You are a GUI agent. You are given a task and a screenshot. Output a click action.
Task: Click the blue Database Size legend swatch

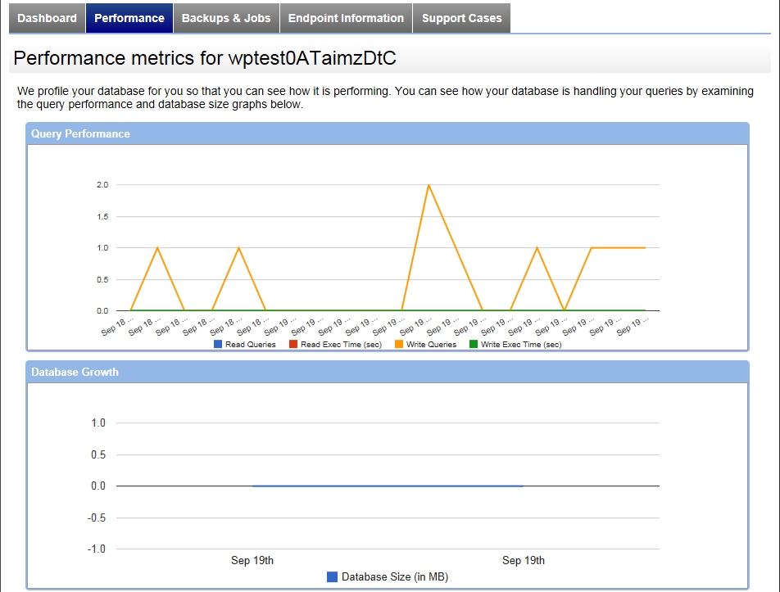pos(332,576)
